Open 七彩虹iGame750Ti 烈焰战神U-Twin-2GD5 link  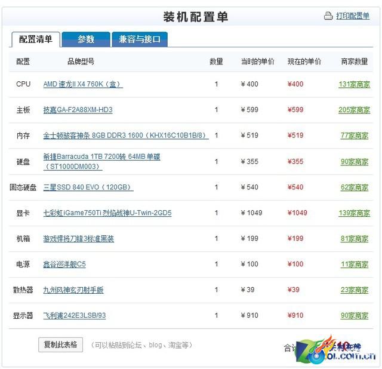(107, 213)
